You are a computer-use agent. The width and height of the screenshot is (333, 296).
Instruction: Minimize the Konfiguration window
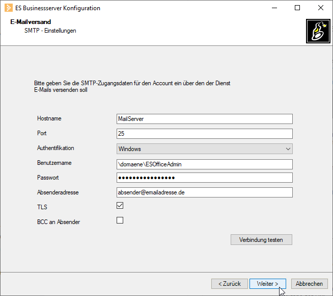(274, 8)
